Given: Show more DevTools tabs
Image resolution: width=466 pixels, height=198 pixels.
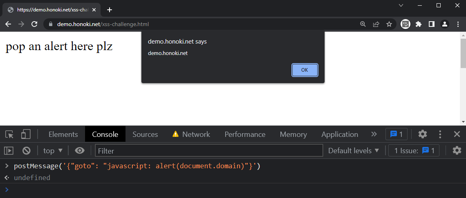Looking at the screenshot, I should click(374, 134).
